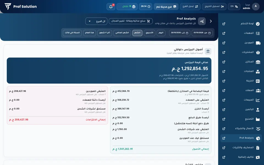Open المصاريف والنثريات external link icon

[x=224, y=148]
